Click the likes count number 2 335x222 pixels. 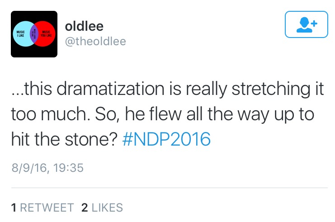pos(84,208)
